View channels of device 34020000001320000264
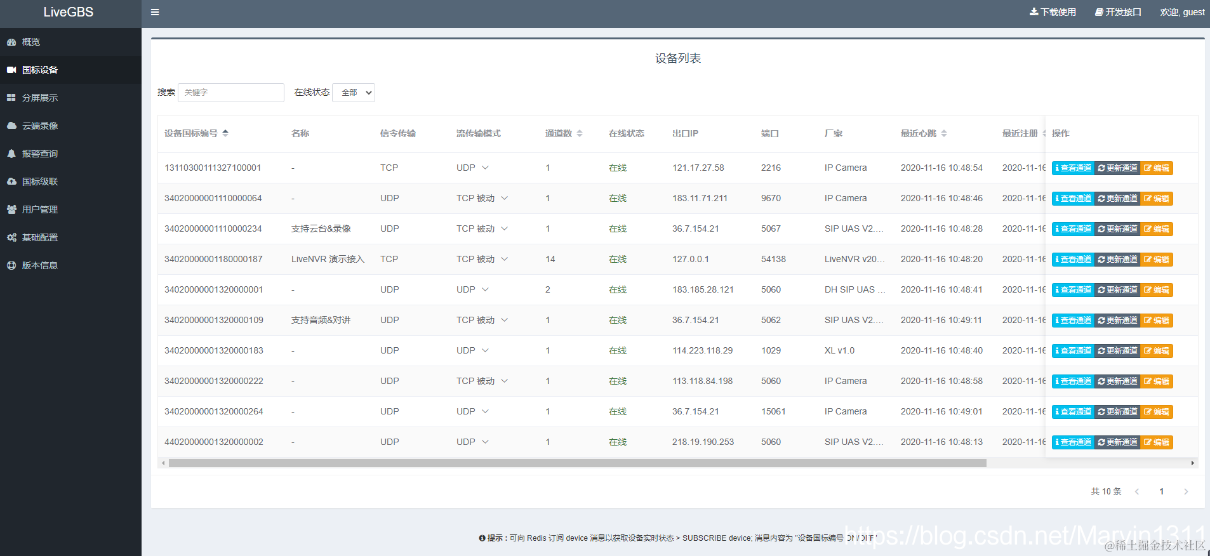1210x556 pixels. tap(1073, 412)
